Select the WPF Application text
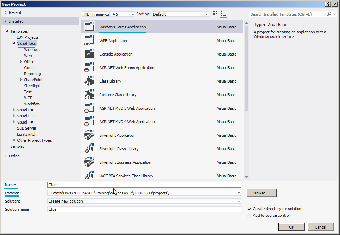The width and height of the screenshot is (340, 235). 113,41
